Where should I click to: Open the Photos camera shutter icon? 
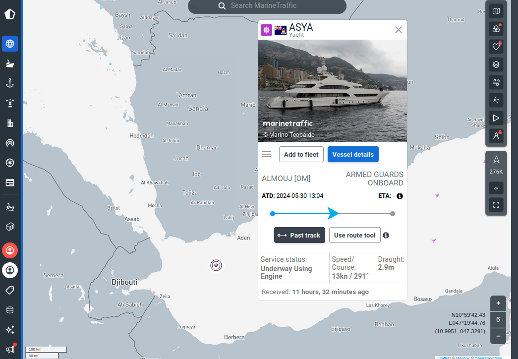point(10,163)
